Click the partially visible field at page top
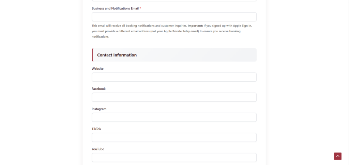 point(174,1)
